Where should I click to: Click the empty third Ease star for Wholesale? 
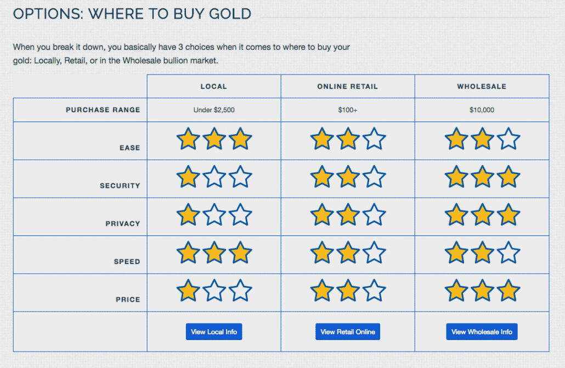(x=508, y=139)
